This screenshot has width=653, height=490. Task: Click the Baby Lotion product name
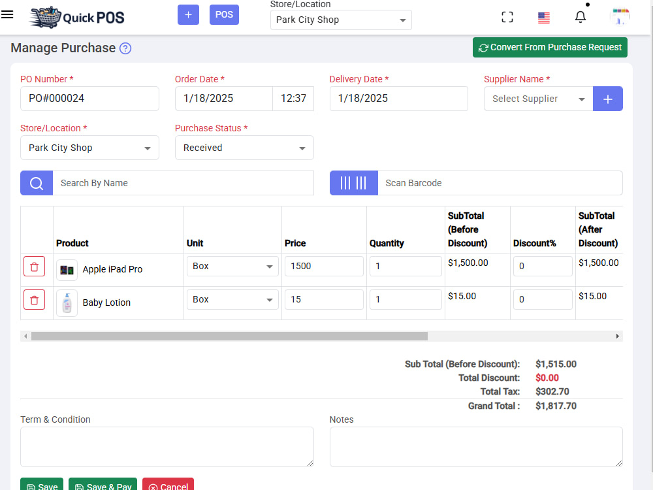coord(106,303)
